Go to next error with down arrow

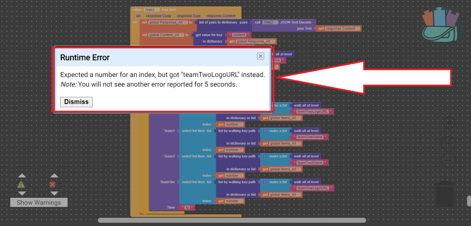coord(54,193)
